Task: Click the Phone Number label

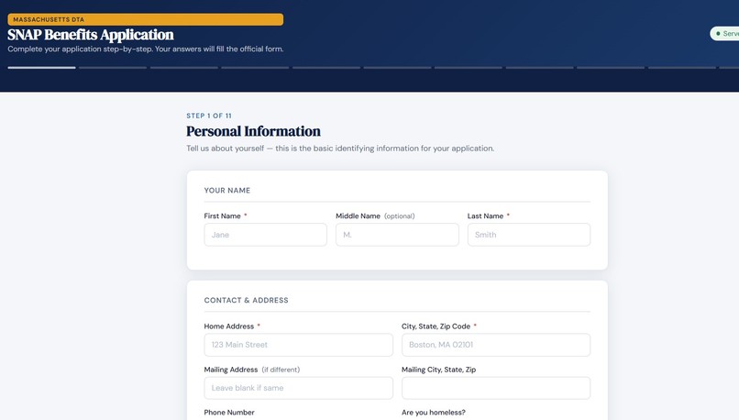Action: pyautogui.click(x=229, y=413)
